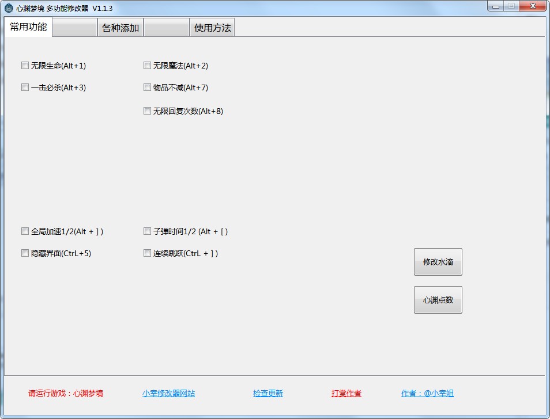Enable 物品不减 (Alt+7) checkbox
This screenshot has width=550, height=419.
point(147,87)
